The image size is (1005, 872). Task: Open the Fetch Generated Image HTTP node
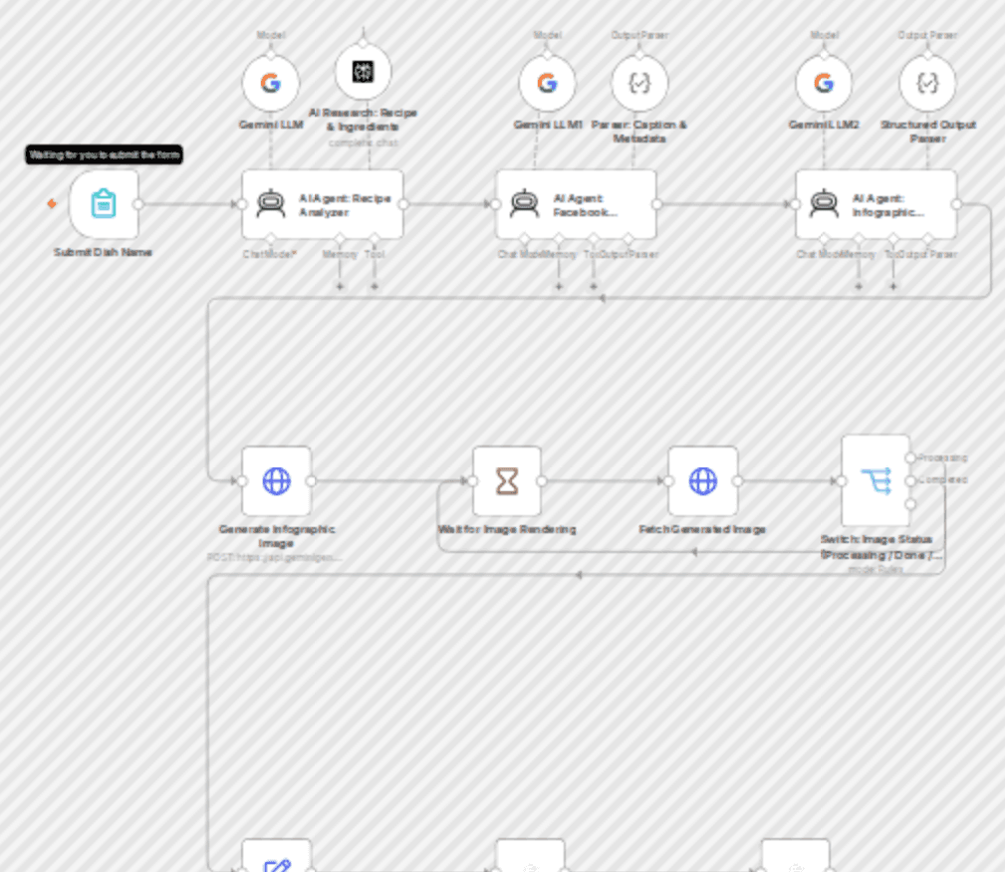[703, 481]
